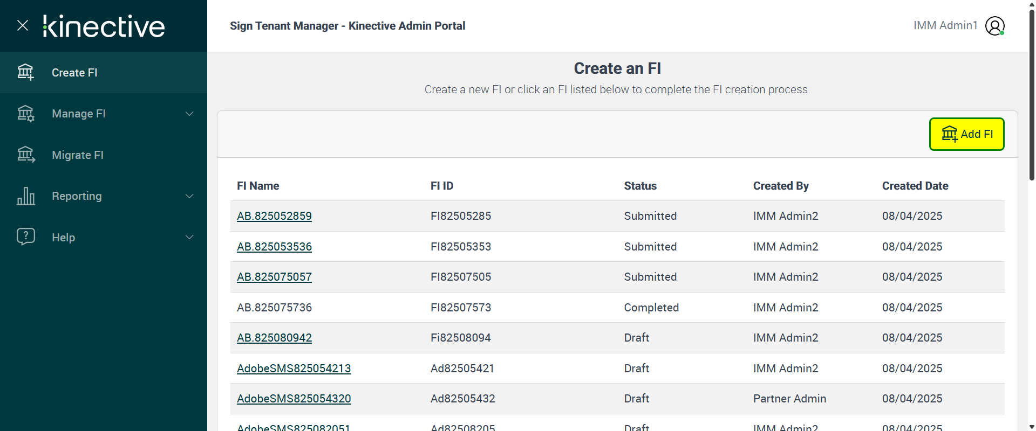Image resolution: width=1036 pixels, height=431 pixels.
Task: Click the Manage FI gear-bank icon
Action: (25, 114)
